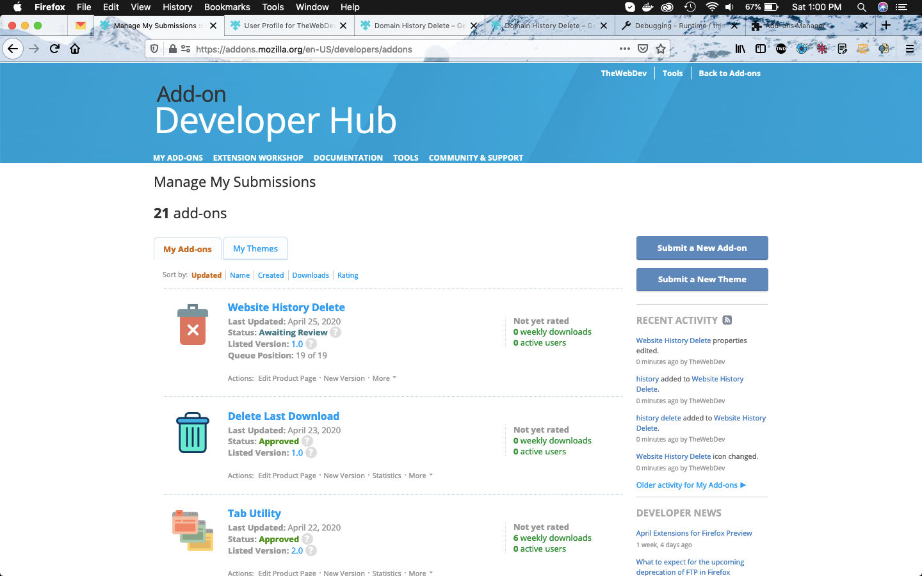The image size is (922, 576).
Task: Click the Website History Delete trash icon thumbnail
Action: (193, 324)
